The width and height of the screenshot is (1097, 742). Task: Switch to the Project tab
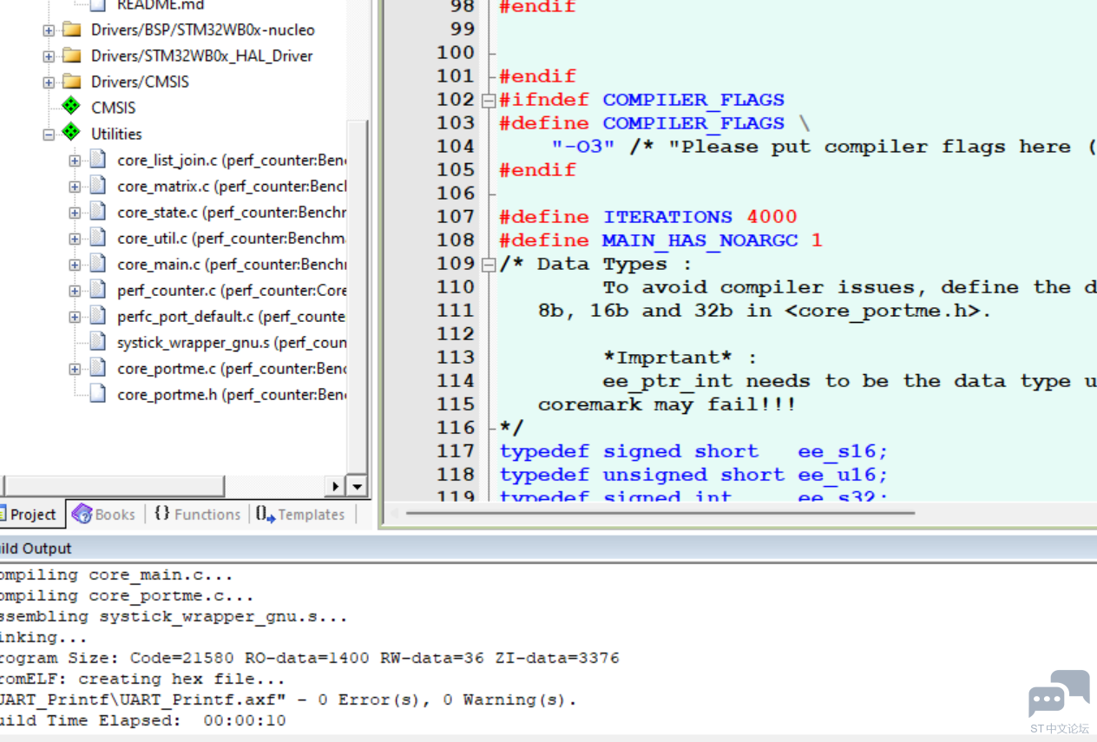(x=30, y=515)
